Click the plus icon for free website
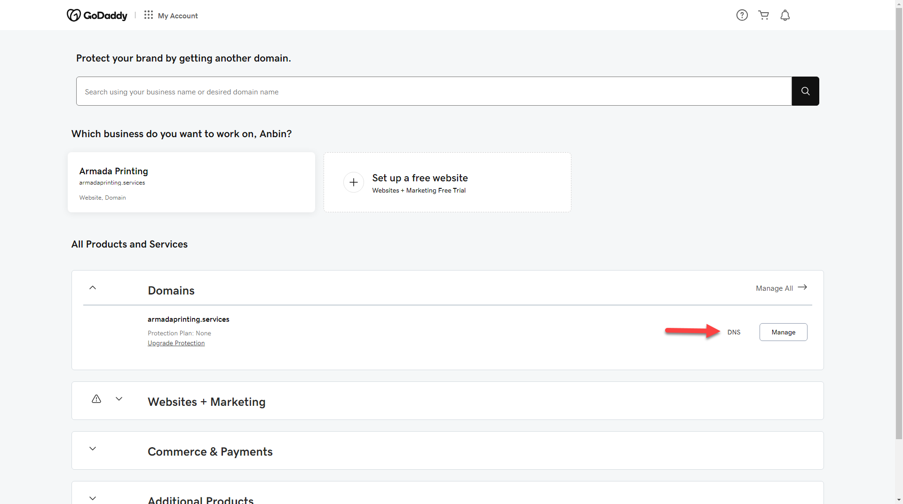The width and height of the screenshot is (903, 504). (354, 182)
